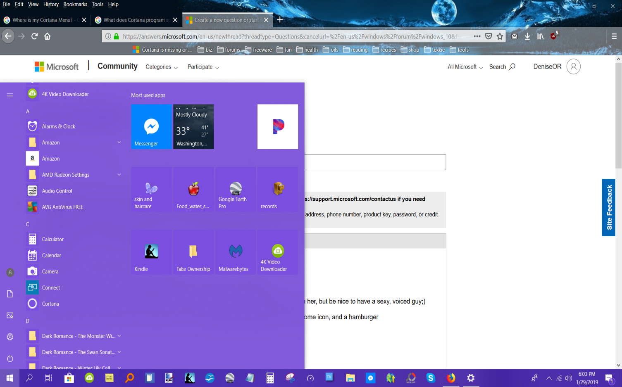Launch Malwarebytes tile
The height and width of the screenshot is (387, 622).
[236, 252]
